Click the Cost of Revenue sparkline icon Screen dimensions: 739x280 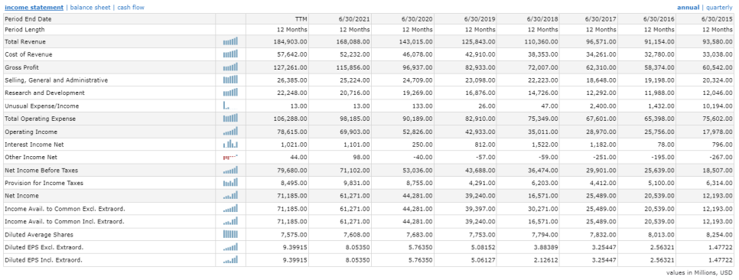pos(230,54)
